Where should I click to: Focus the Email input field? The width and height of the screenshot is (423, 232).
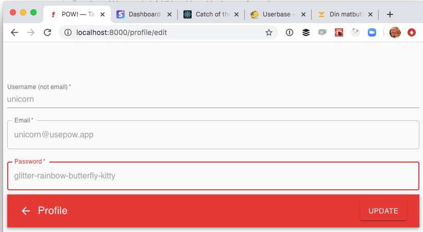[213, 135]
